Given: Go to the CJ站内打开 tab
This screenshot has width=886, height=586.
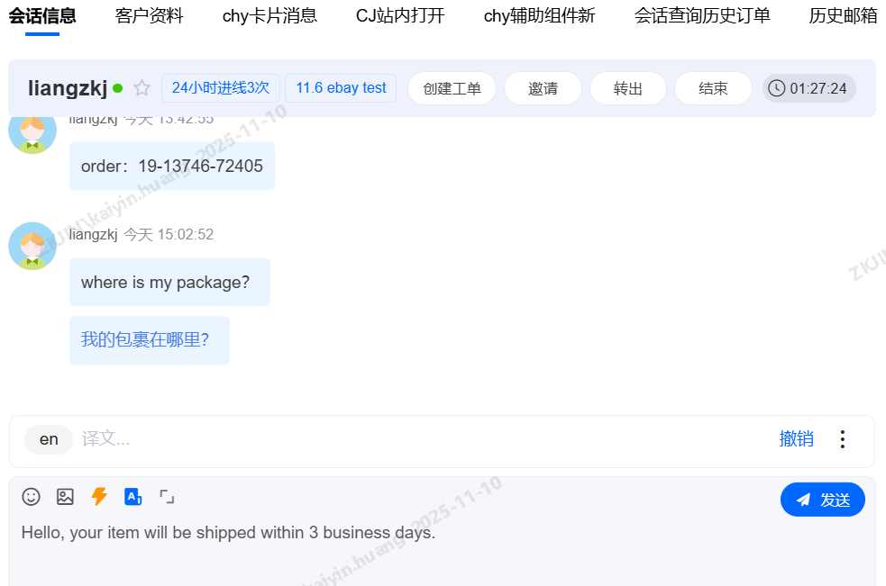Looking at the screenshot, I should pyautogui.click(x=400, y=16).
